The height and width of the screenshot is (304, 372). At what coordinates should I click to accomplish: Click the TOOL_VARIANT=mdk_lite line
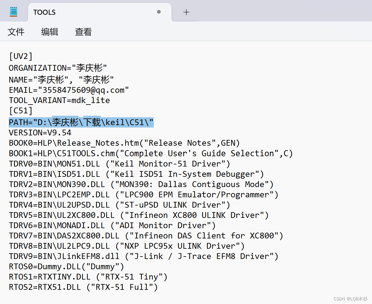point(59,100)
